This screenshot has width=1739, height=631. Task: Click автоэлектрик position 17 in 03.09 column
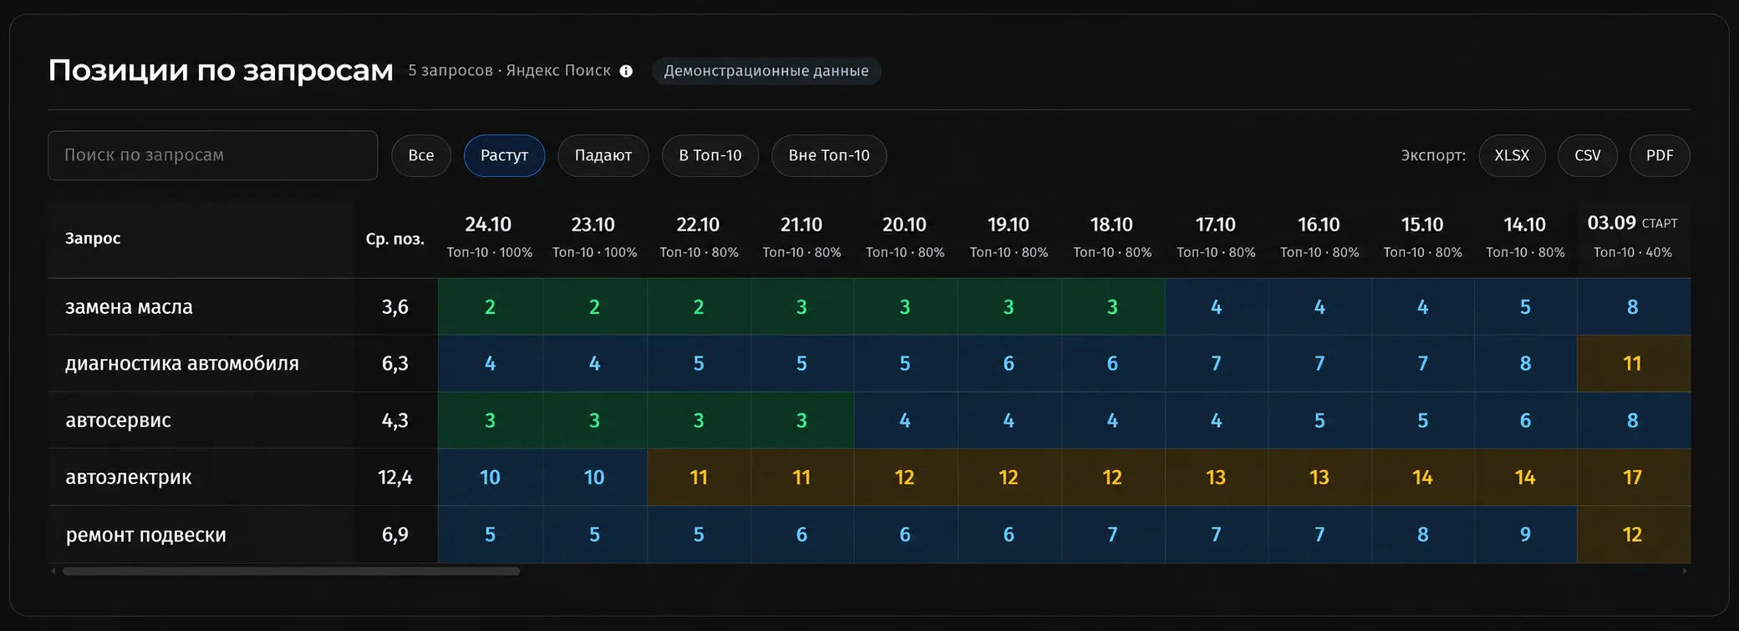point(1633,477)
